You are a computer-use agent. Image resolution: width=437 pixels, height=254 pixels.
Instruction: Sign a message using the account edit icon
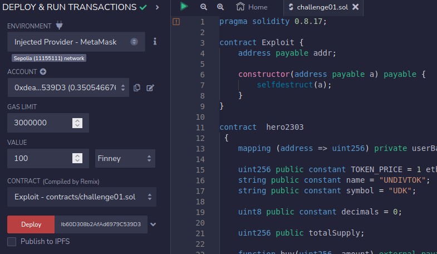[150, 88]
